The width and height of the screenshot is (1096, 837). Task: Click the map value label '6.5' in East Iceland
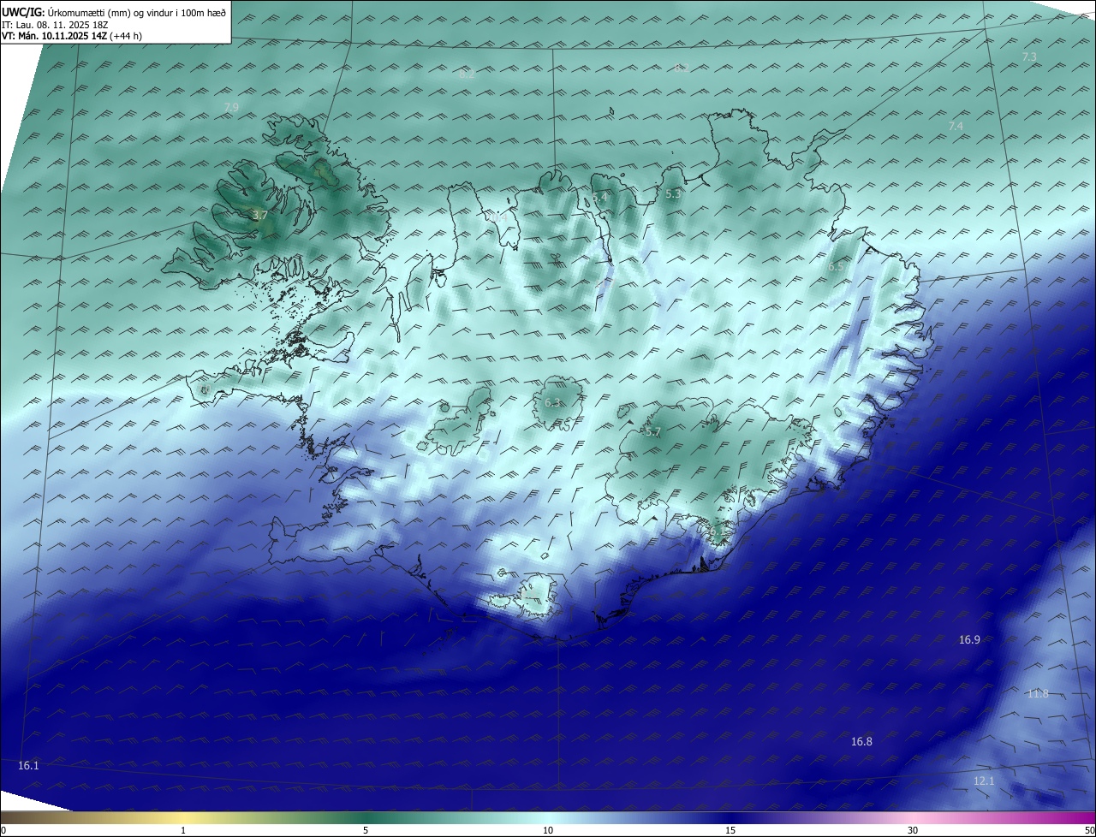click(x=836, y=267)
